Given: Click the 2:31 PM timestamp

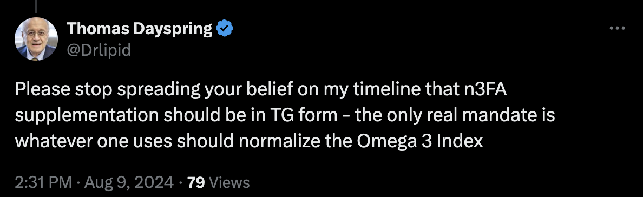Looking at the screenshot, I should 43,182.
